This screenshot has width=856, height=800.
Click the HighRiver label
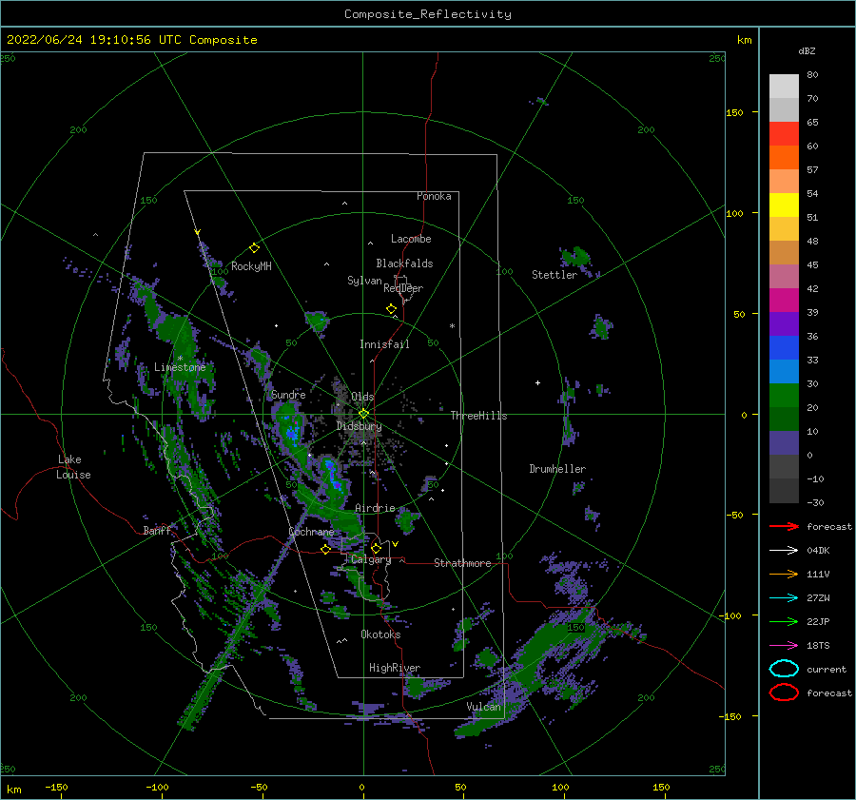pyautogui.click(x=395, y=669)
